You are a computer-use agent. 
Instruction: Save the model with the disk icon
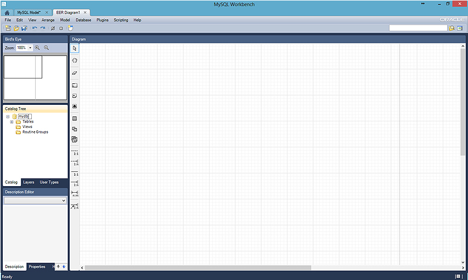[x=24, y=28]
